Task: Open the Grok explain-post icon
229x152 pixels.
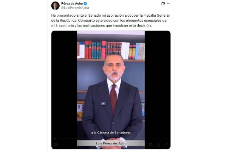Action: [x=163, y=4]
